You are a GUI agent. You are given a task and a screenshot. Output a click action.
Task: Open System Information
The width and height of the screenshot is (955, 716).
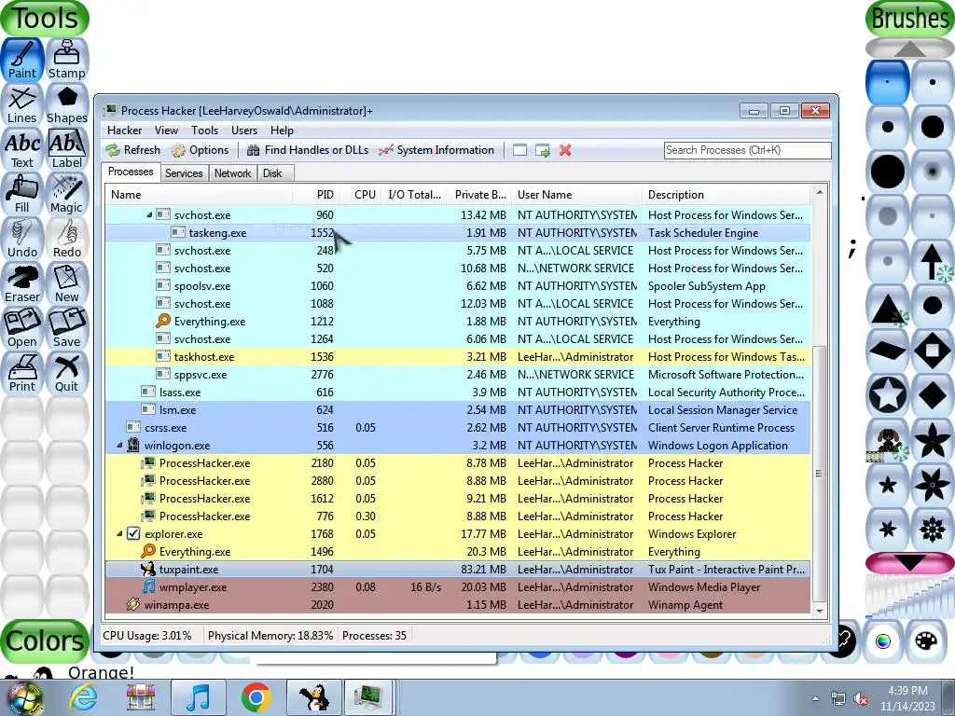click(436, 150)
